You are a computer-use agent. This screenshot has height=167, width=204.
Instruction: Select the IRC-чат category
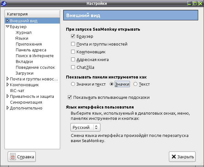coord(17,91)
